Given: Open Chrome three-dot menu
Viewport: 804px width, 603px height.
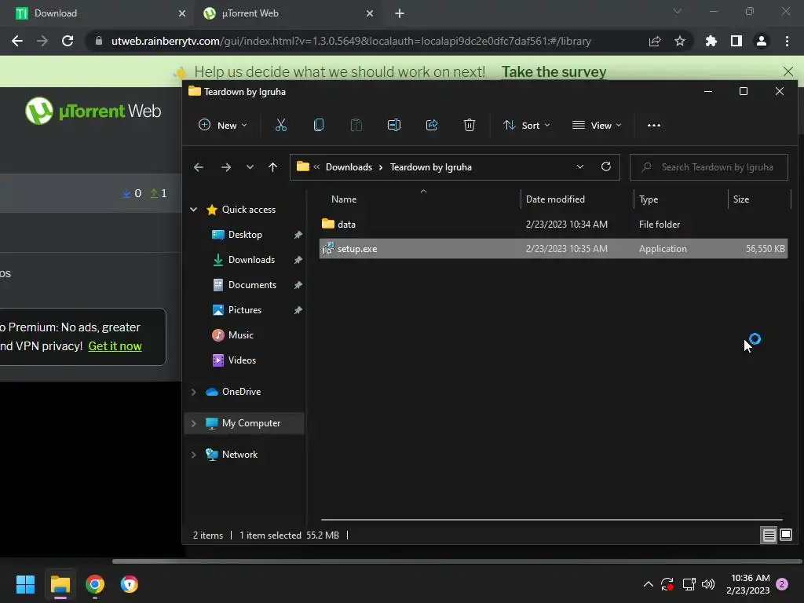Looking at the screenshot, I should [787, 41].
